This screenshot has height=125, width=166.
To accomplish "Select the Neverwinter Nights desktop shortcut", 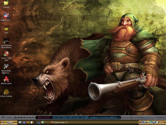I will 6,69.
